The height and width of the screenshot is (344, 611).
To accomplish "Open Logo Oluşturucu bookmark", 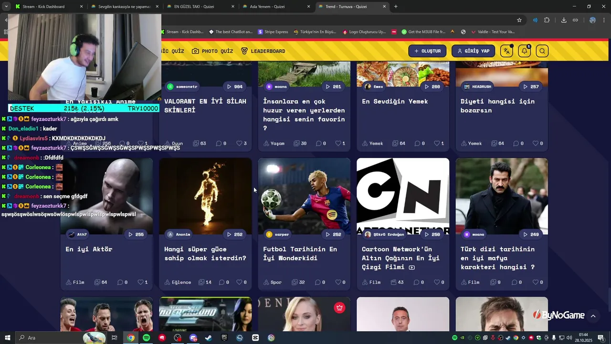I will 364,32.
